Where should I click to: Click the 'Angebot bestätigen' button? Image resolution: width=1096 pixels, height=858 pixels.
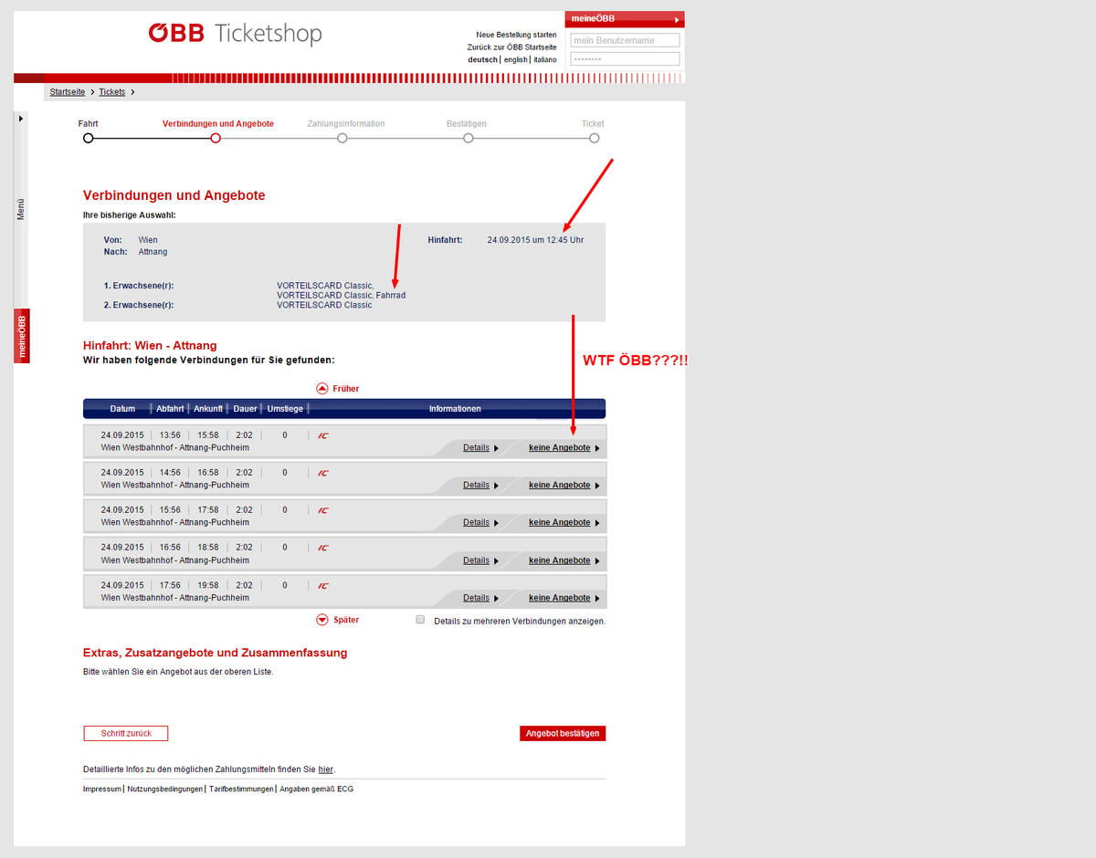[563, 734]
